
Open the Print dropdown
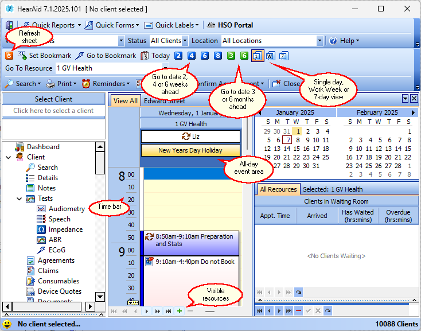(x=61, y=84)
